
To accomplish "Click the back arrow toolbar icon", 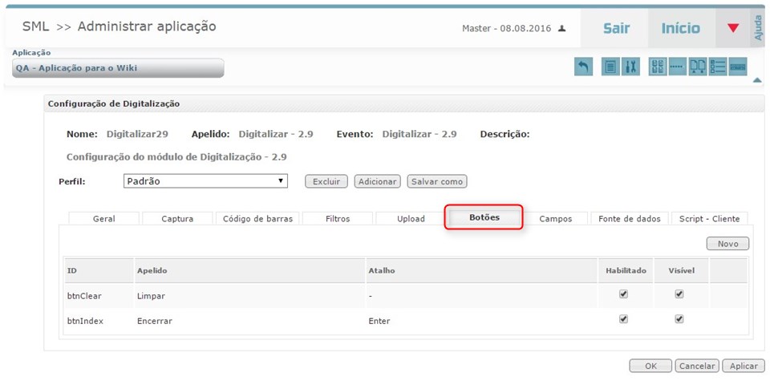I will coord(583,67).
